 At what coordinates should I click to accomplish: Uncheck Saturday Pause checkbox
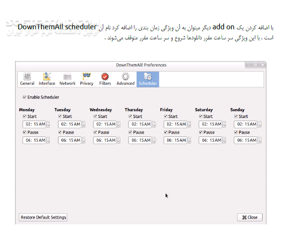click(x=201, y=132)
